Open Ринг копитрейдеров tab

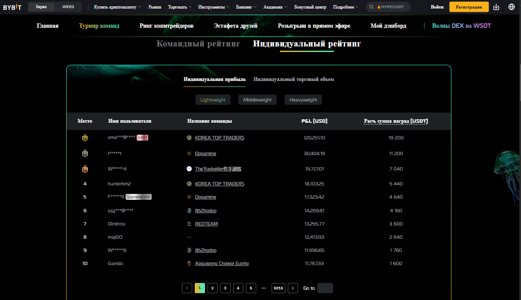point(167,26)
